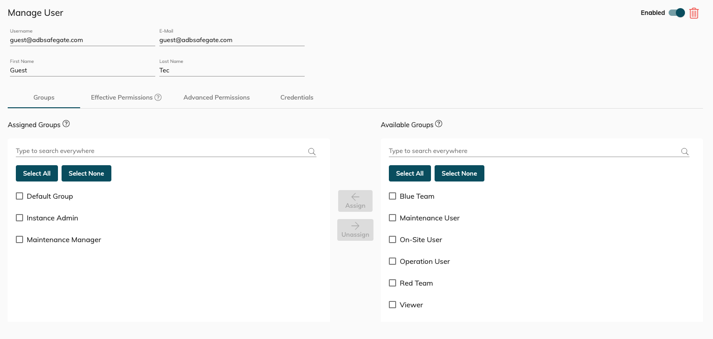
Task: Open the Advanced Permissions tab
Action: (x=216, y=97)
